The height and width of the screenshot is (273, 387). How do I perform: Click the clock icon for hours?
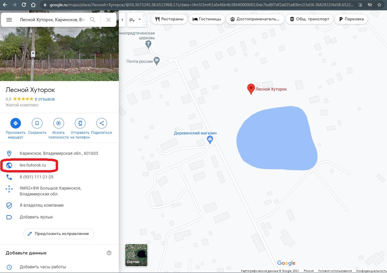[9, 267]
